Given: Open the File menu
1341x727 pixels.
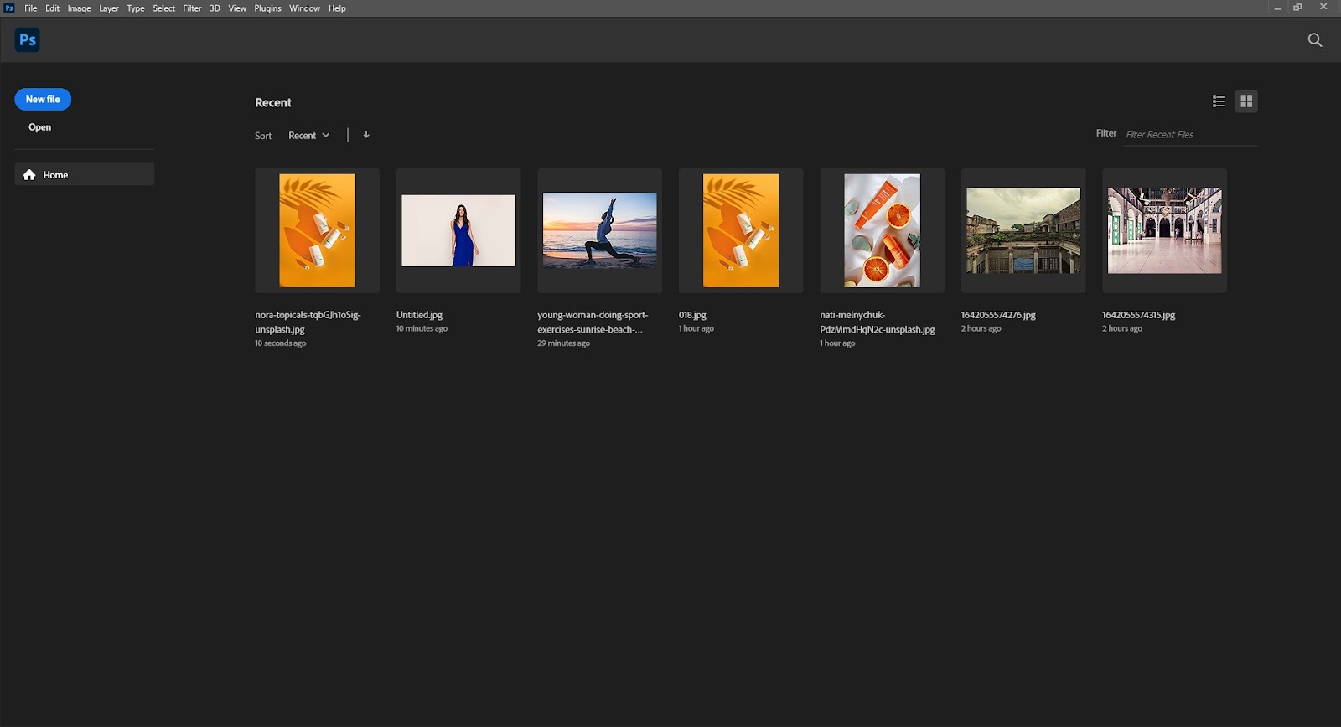Looking at the screenshot, I should (31, 8).
